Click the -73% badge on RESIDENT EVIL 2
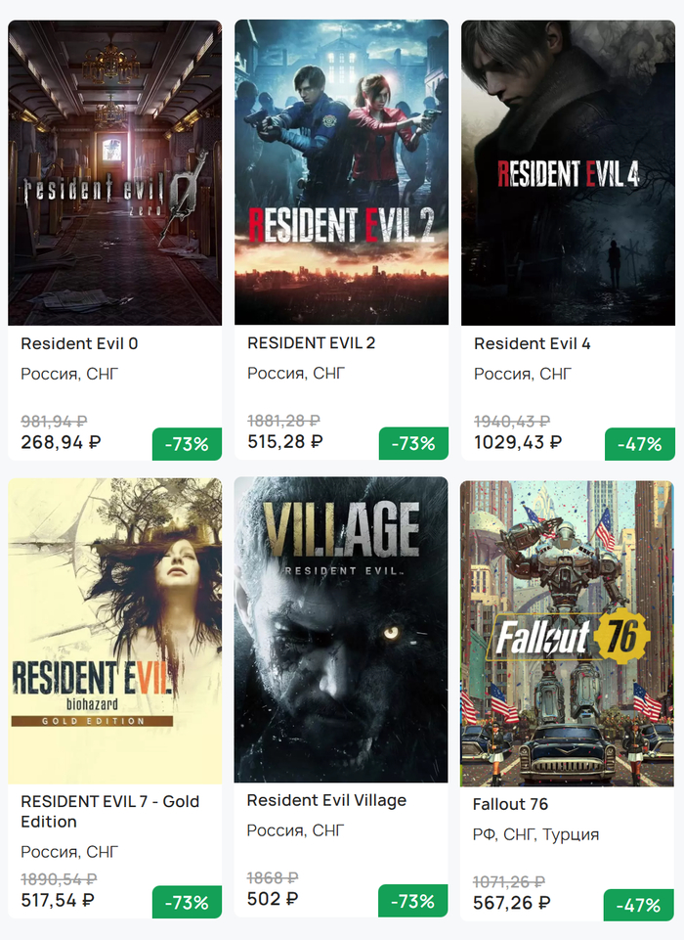Screen dimensions: 684x940 click(413, 444)
